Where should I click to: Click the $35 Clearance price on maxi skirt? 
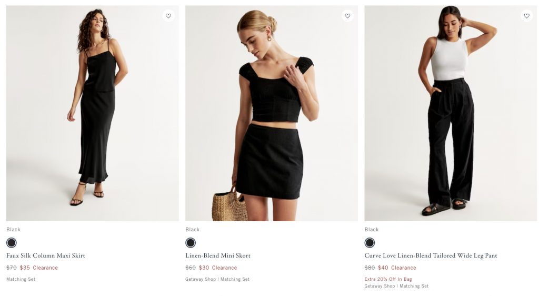coord(38,268)
